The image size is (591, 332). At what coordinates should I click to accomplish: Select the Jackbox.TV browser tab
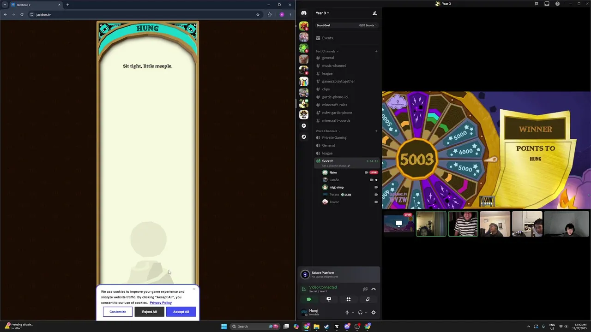pyautogui.click(x=36, y=5)
